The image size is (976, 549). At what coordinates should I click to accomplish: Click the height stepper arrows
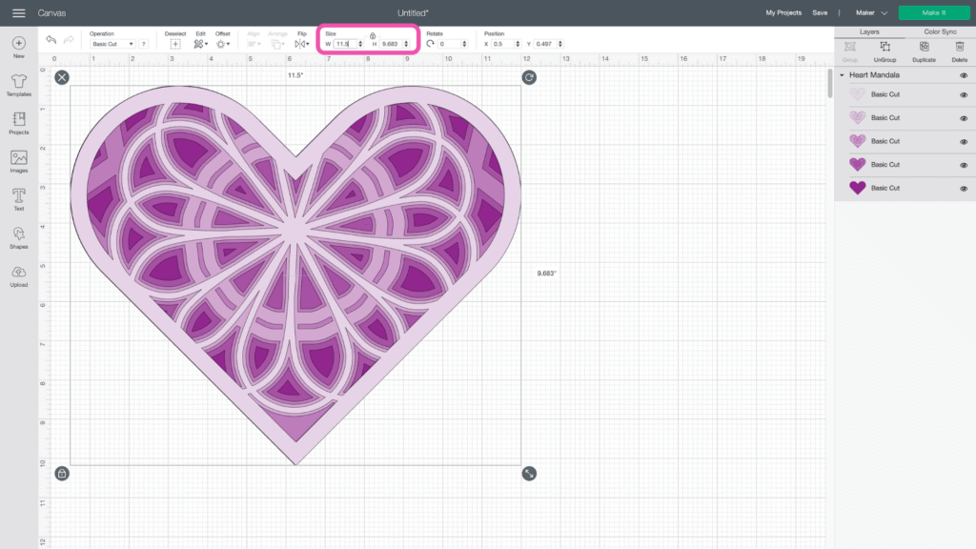pos(406,44)
